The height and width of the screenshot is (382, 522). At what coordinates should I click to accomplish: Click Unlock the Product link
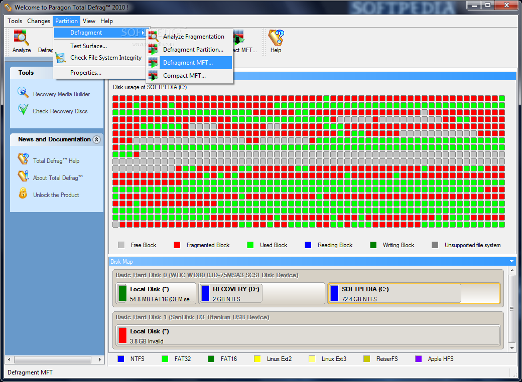pyautogui.click(x=56, y=195)
